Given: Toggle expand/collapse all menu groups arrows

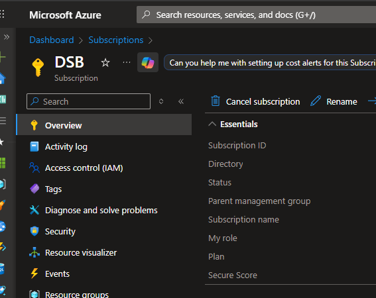Looking at the screenshot, I should tap(161, 101).
